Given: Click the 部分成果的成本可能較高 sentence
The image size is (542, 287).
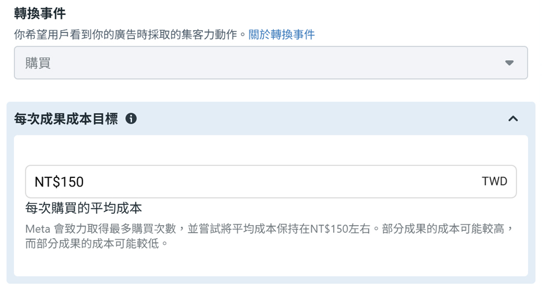Looking at the screenshot, I should point(448,229).
